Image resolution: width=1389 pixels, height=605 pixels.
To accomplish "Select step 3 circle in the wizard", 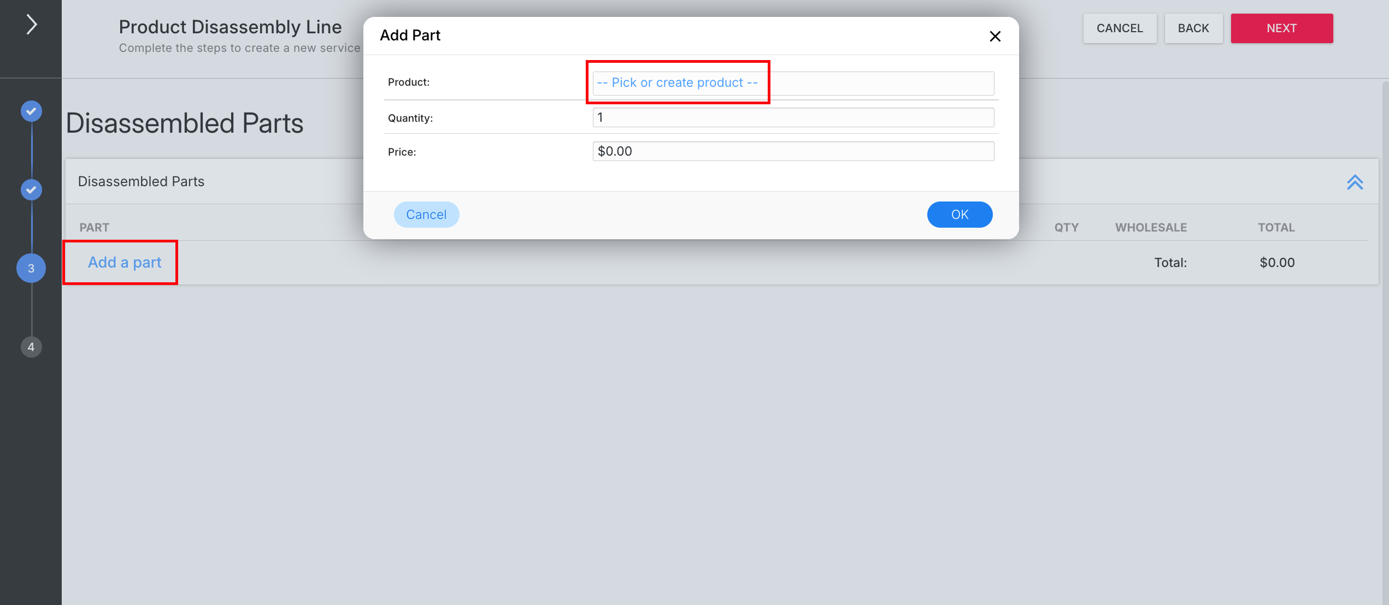I will point(31,268).
